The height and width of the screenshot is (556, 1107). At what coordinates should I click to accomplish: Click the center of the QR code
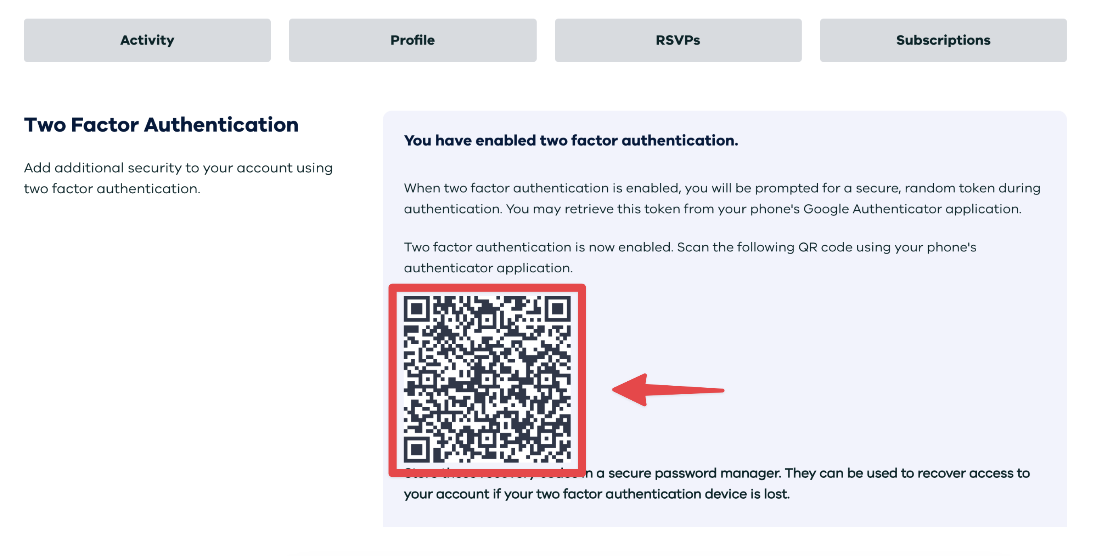[487, 379]
